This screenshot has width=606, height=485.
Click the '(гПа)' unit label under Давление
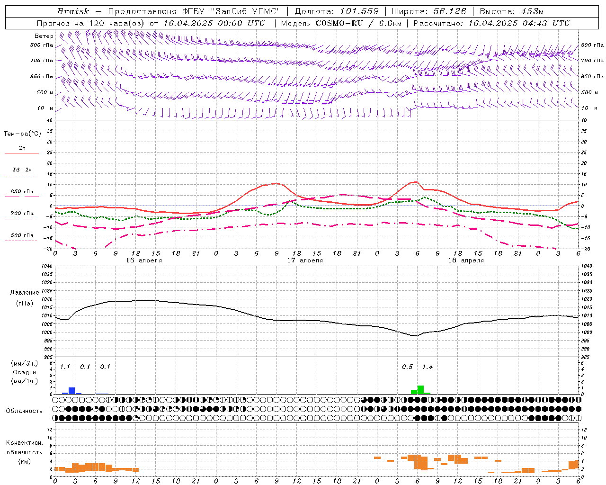point(25,304)
